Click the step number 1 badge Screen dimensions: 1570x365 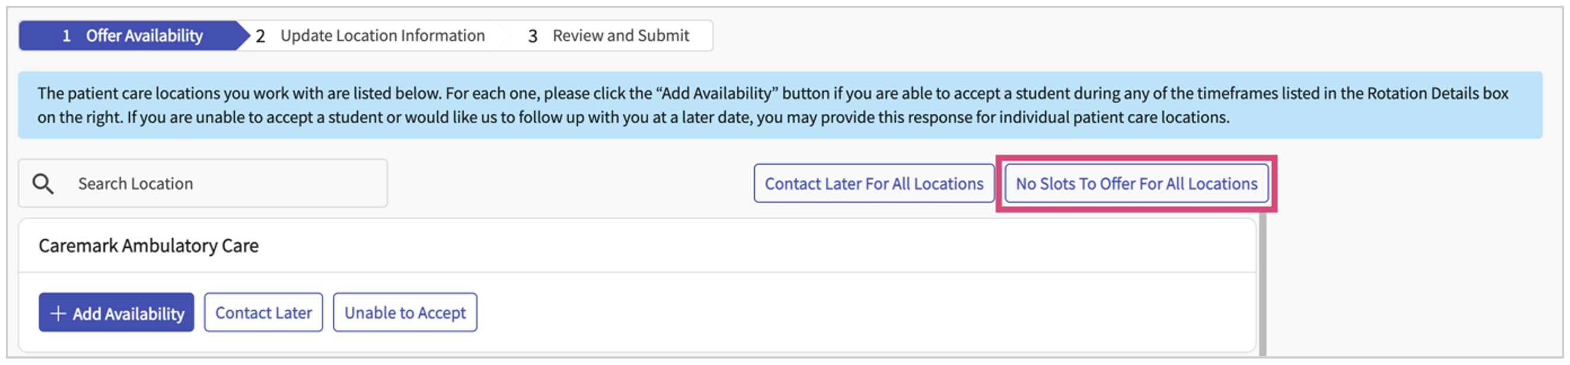click(x=66, y=36)
